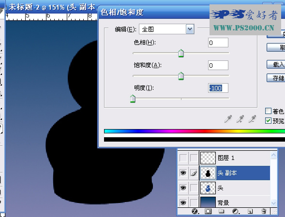This screenshot has width=285, height=217.
Task: Click the 载入 (Load) button
Action: click(x=276, y=64)
